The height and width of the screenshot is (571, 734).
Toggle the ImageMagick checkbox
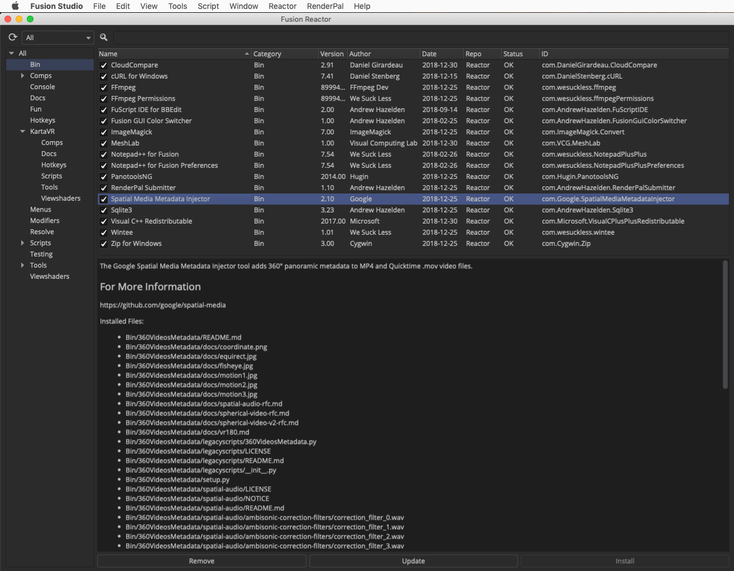point(103,132)
